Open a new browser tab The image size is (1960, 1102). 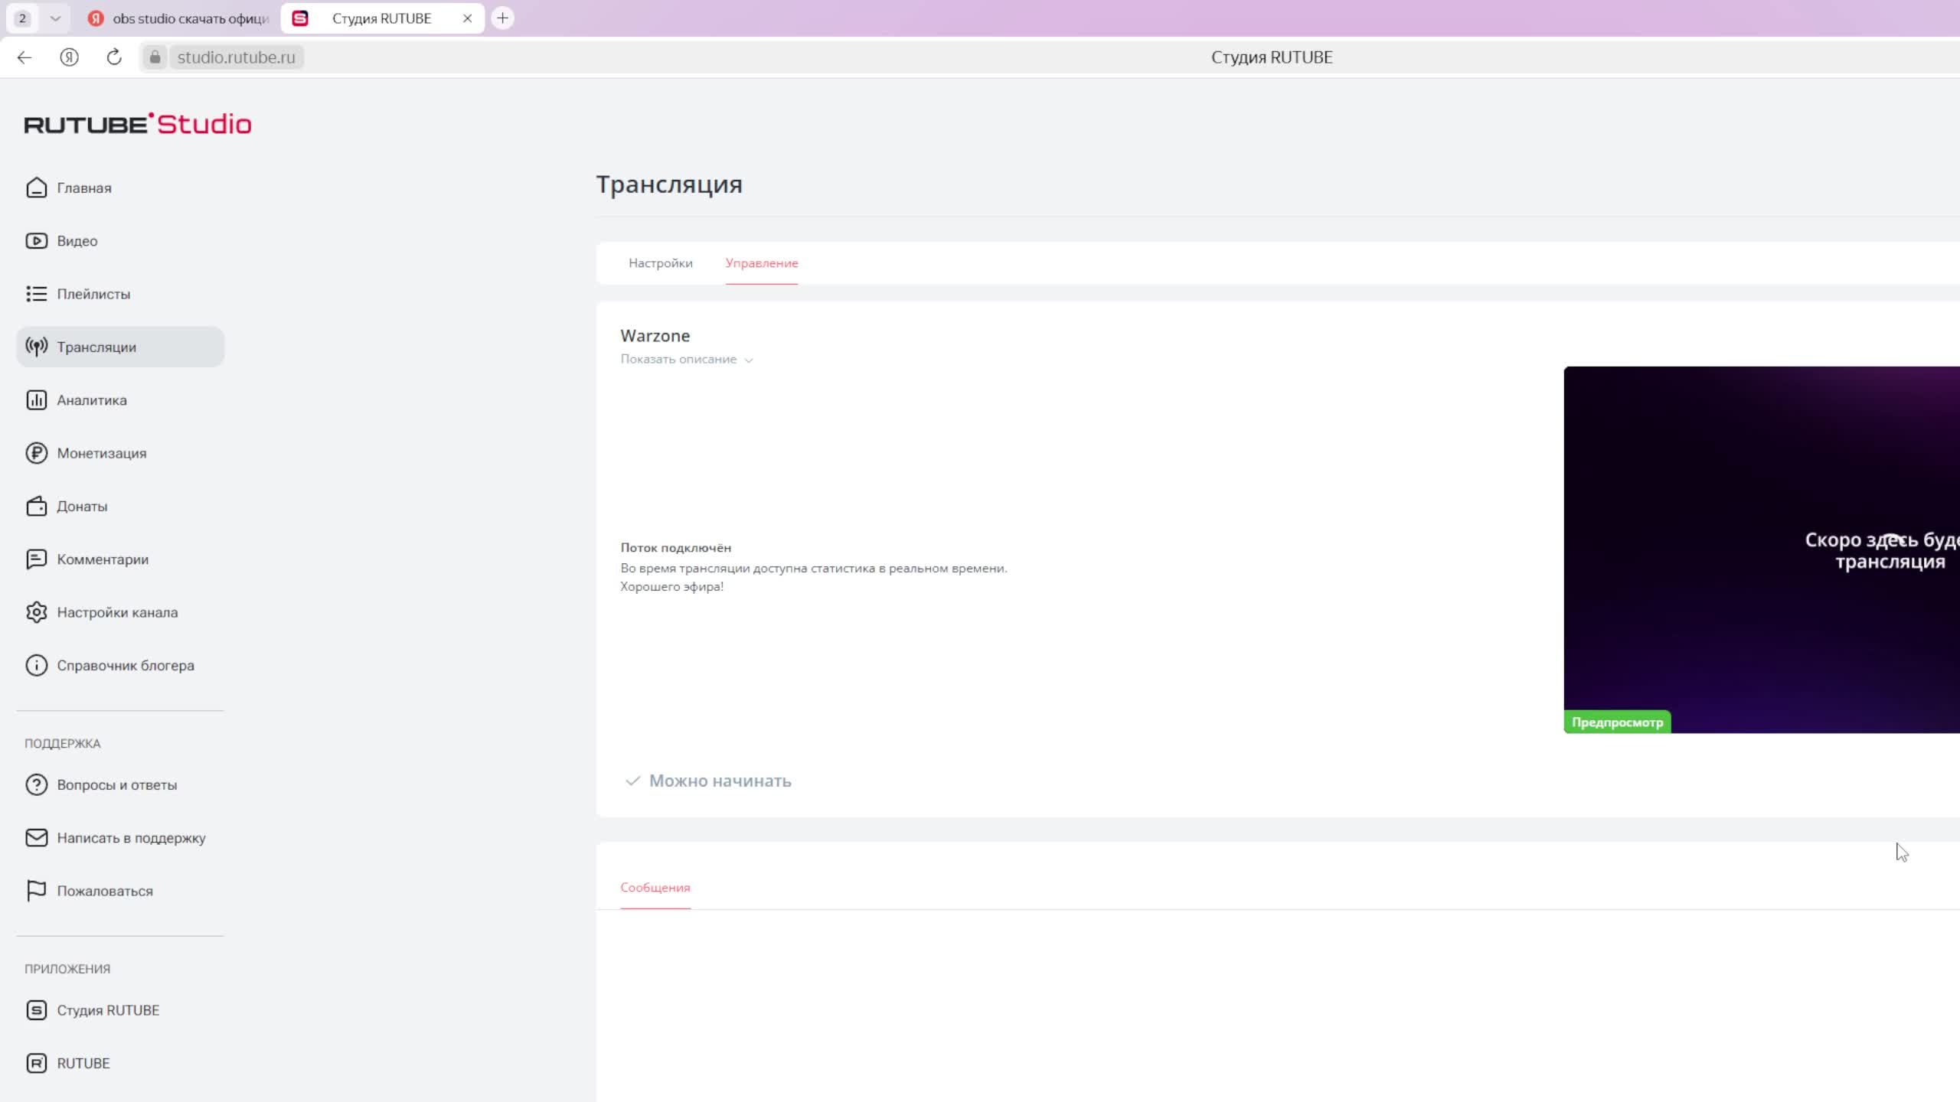[502, 18]
